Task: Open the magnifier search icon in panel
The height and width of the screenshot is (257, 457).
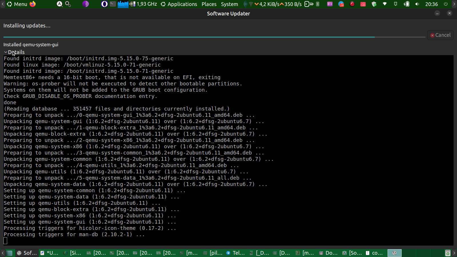Action: 59,4
